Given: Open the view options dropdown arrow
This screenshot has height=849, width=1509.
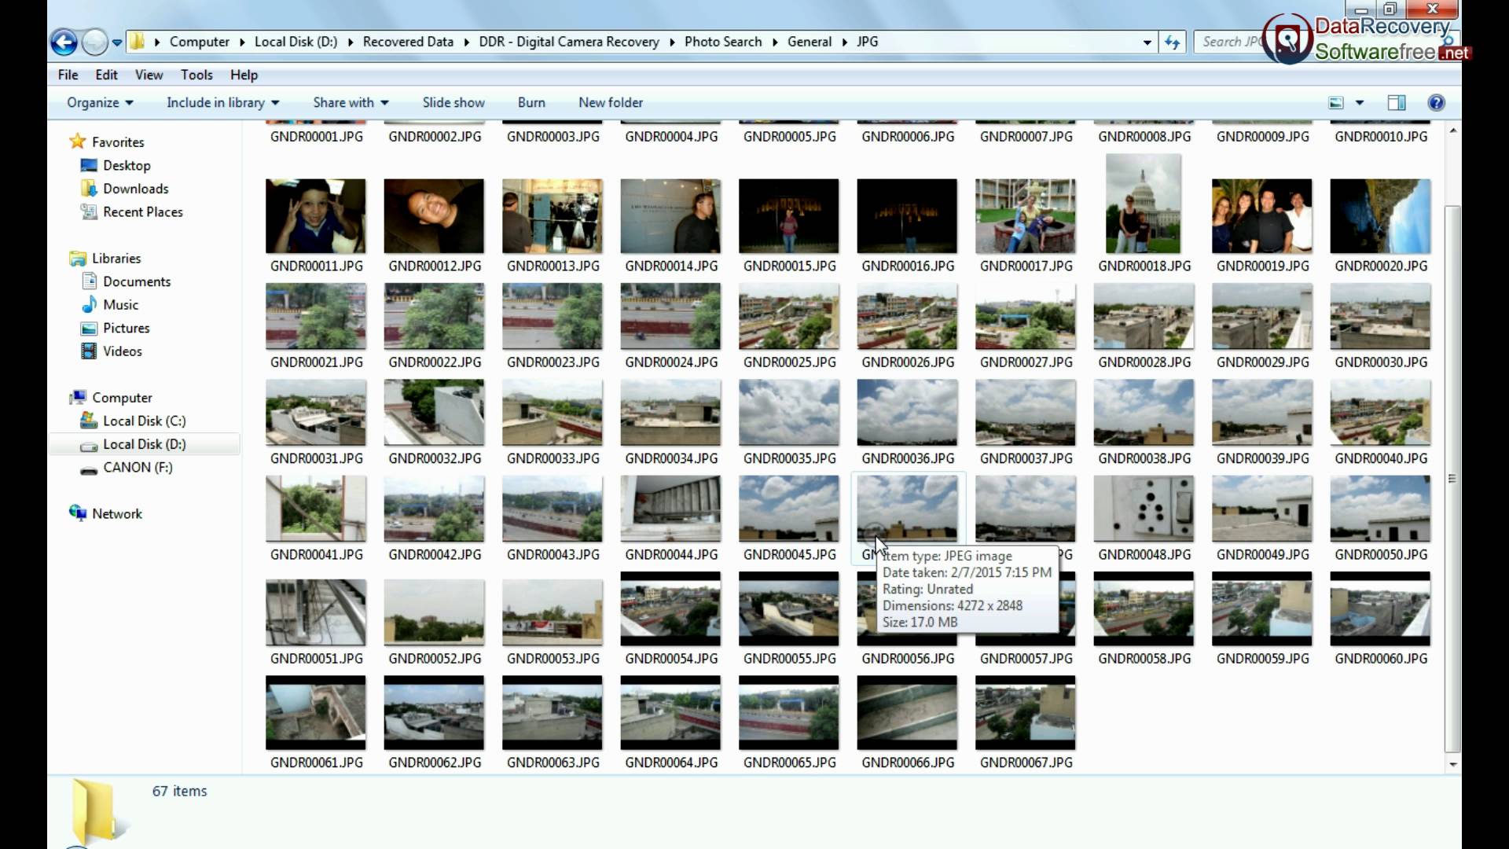Looking at the screenshot, I should click(x=1360, y=103).
